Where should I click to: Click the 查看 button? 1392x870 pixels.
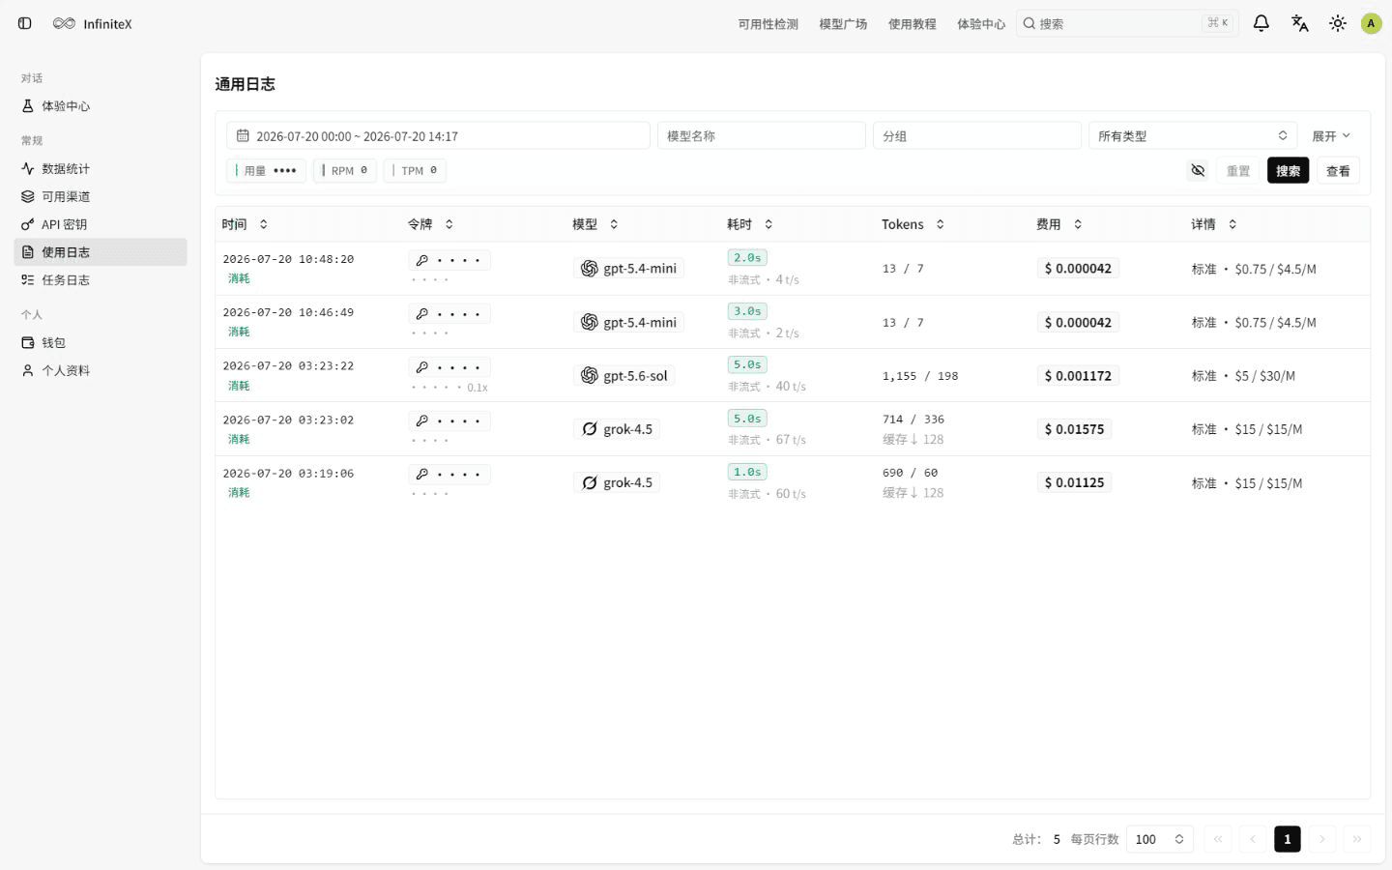pyautogui.click(x=1338, y=170)
